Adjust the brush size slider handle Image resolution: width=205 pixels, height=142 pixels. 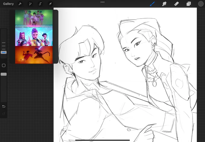click(x=4, y=53)
